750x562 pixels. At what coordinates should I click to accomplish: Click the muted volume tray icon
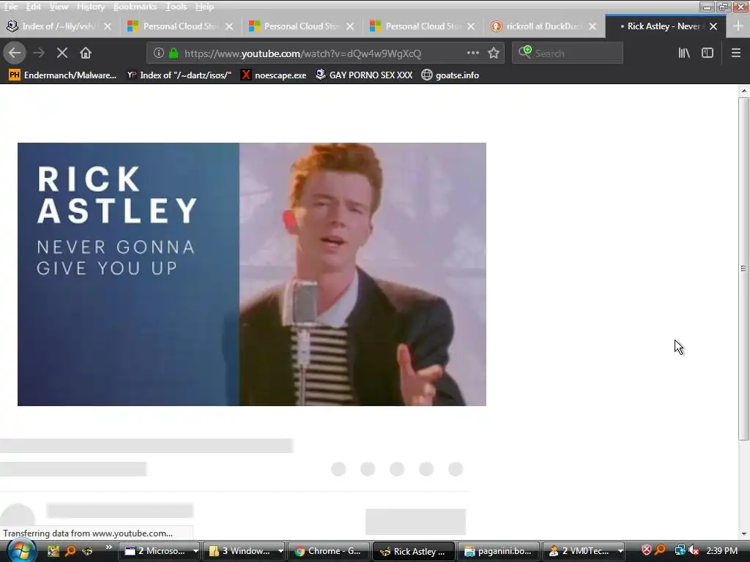[694, 550]
